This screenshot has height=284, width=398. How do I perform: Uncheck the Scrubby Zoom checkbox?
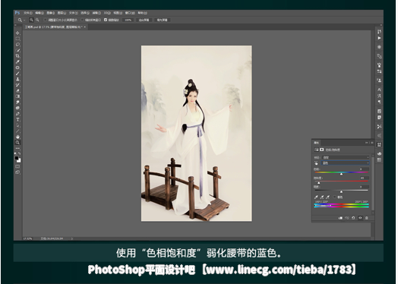(x=106, y=20)
